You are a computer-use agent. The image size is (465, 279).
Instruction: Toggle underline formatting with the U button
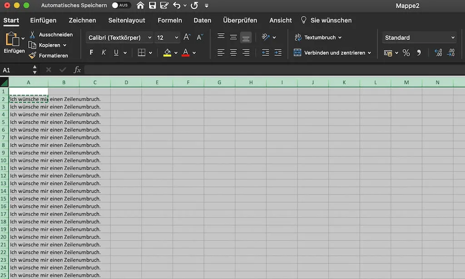(x=116, y=52)
